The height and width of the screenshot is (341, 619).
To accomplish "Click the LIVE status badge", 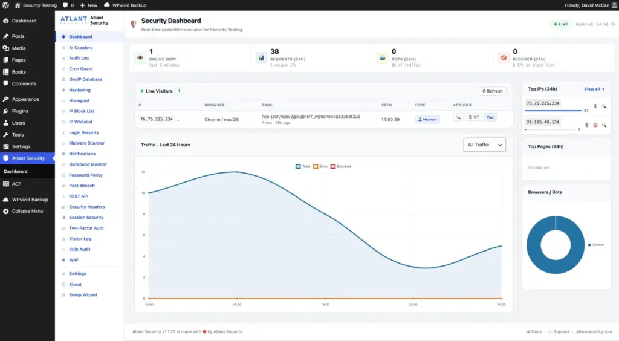I will [x=560, y=24].
